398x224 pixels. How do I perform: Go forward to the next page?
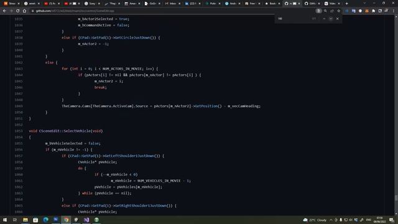(x=11, y=11)
